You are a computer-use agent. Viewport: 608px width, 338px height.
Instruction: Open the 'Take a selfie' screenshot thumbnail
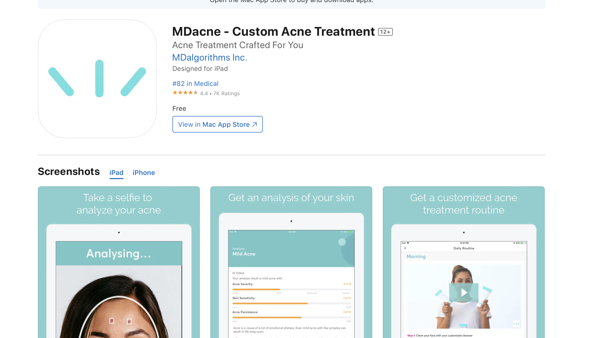[x=119, y=262]
